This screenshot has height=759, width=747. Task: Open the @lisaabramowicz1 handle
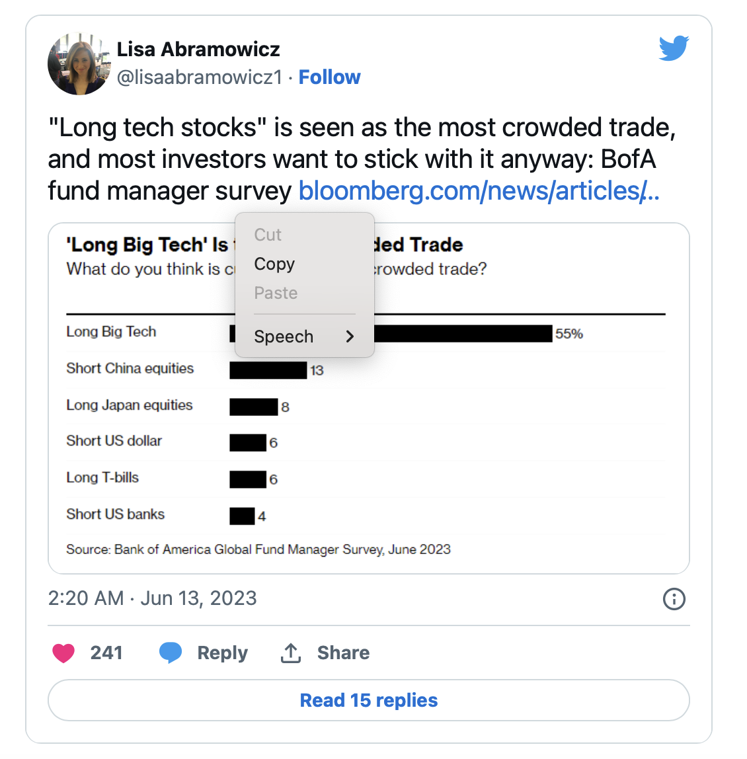(x=199, y=77)
